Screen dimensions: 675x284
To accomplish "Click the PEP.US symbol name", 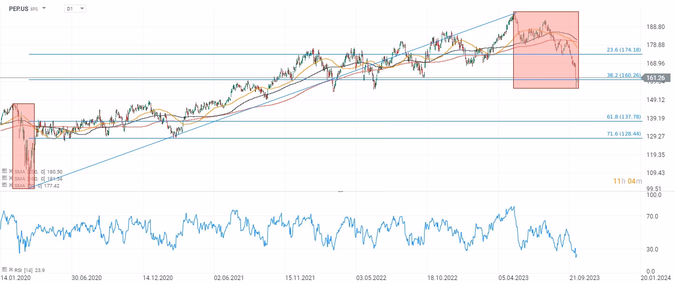I will (19, 8).
